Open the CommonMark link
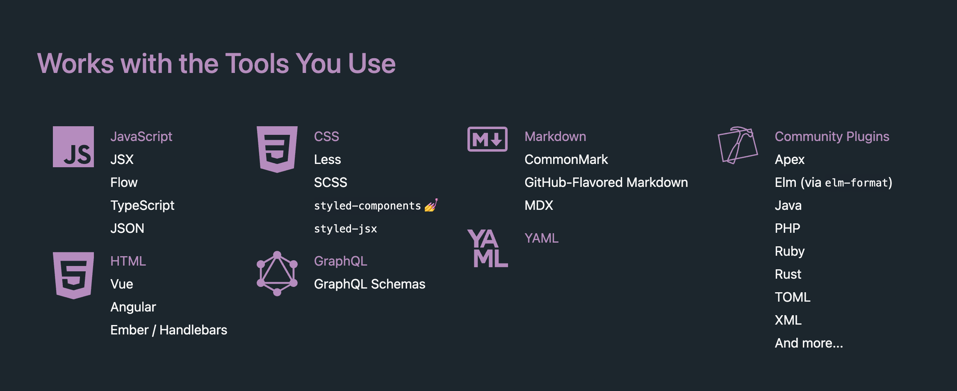The width and height of the screenshot is (957, 391). click(x=566, y=159)
